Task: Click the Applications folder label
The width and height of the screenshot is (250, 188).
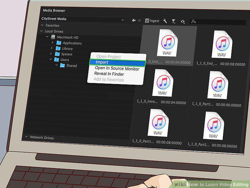Action: (72, 43)
